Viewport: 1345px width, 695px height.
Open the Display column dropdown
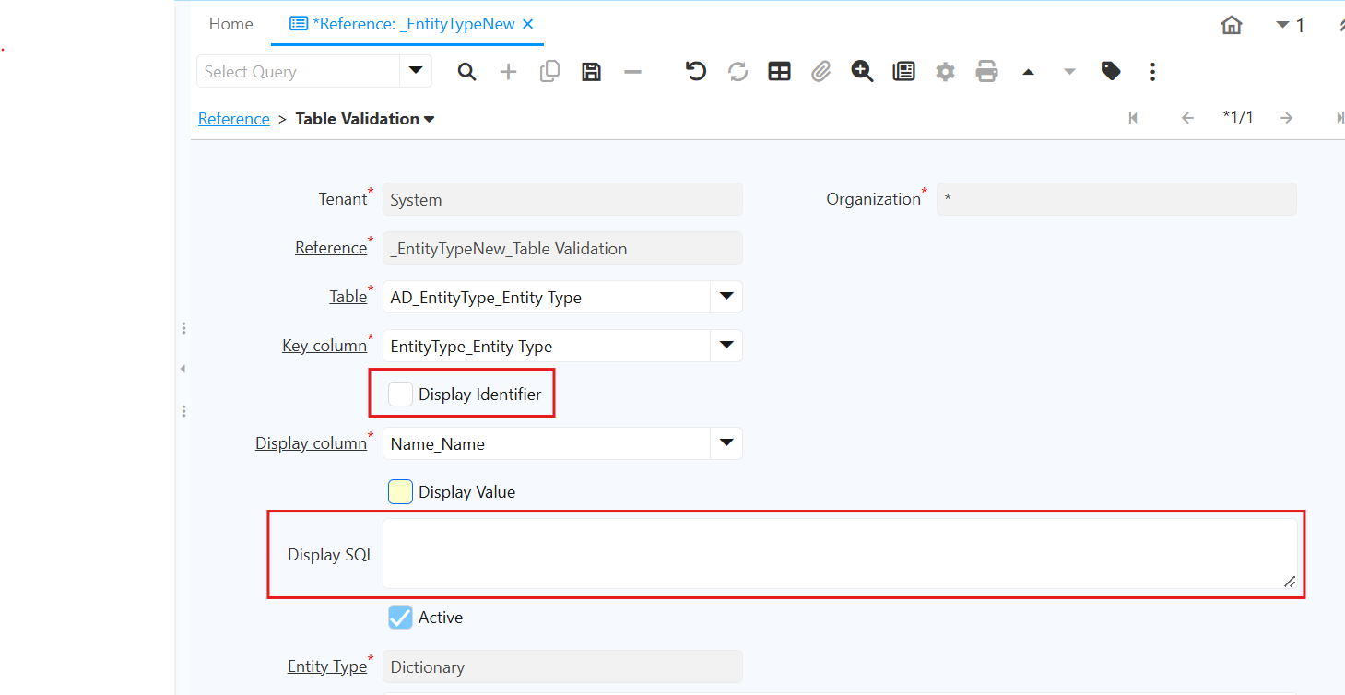pos(726,443)
